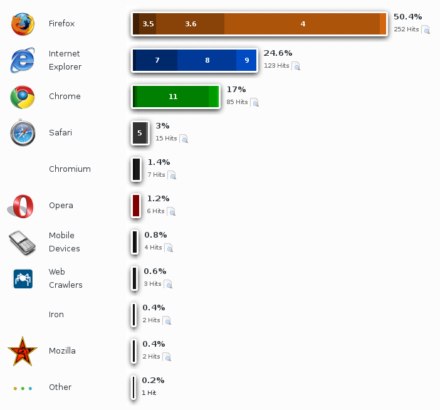Screen dimensions: 440x410
Task: Click the Iron browser label
Action: [x=56, y=314]
